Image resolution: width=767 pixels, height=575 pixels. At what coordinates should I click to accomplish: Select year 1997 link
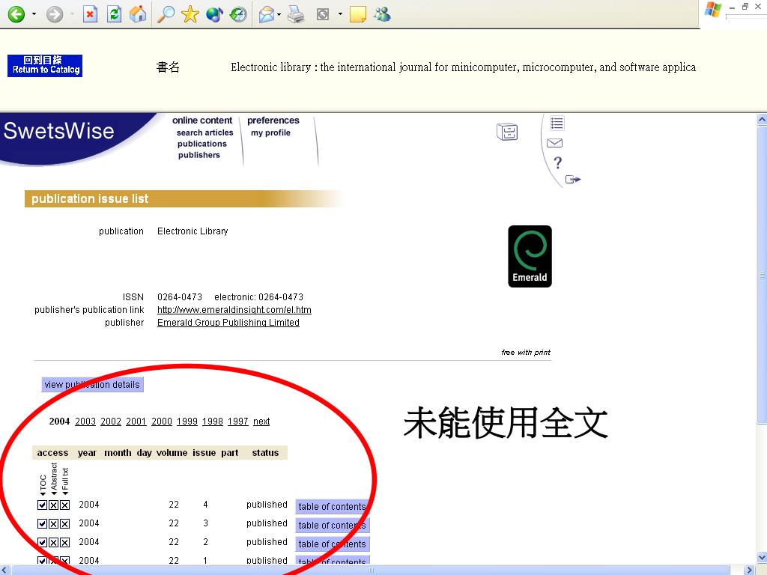coord(237,421)
